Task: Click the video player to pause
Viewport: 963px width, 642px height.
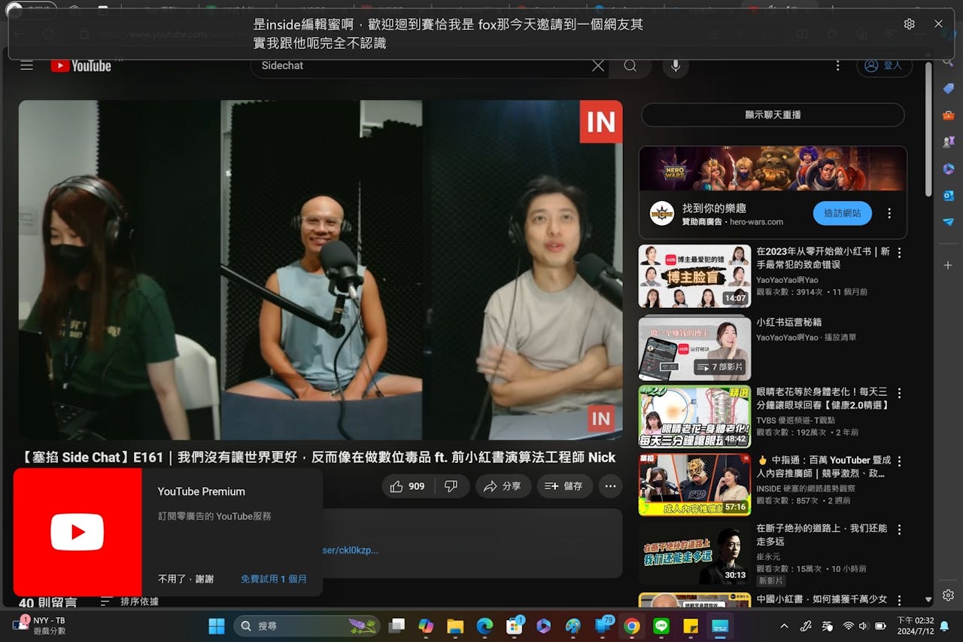Action: click(320, 269)
